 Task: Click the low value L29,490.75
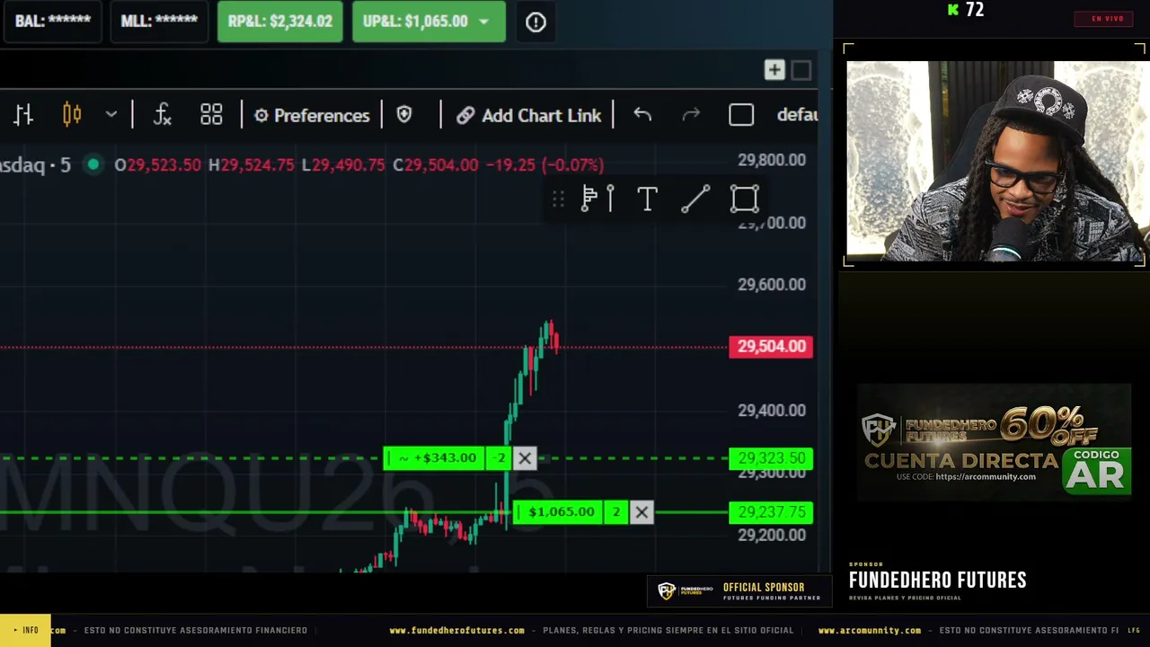[343, 165]
